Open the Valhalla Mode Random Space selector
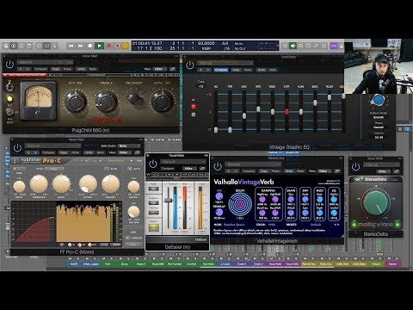Image resolution: width=413 pixels, height=310 pixels. pyautogui.click(x=234, y=225)
